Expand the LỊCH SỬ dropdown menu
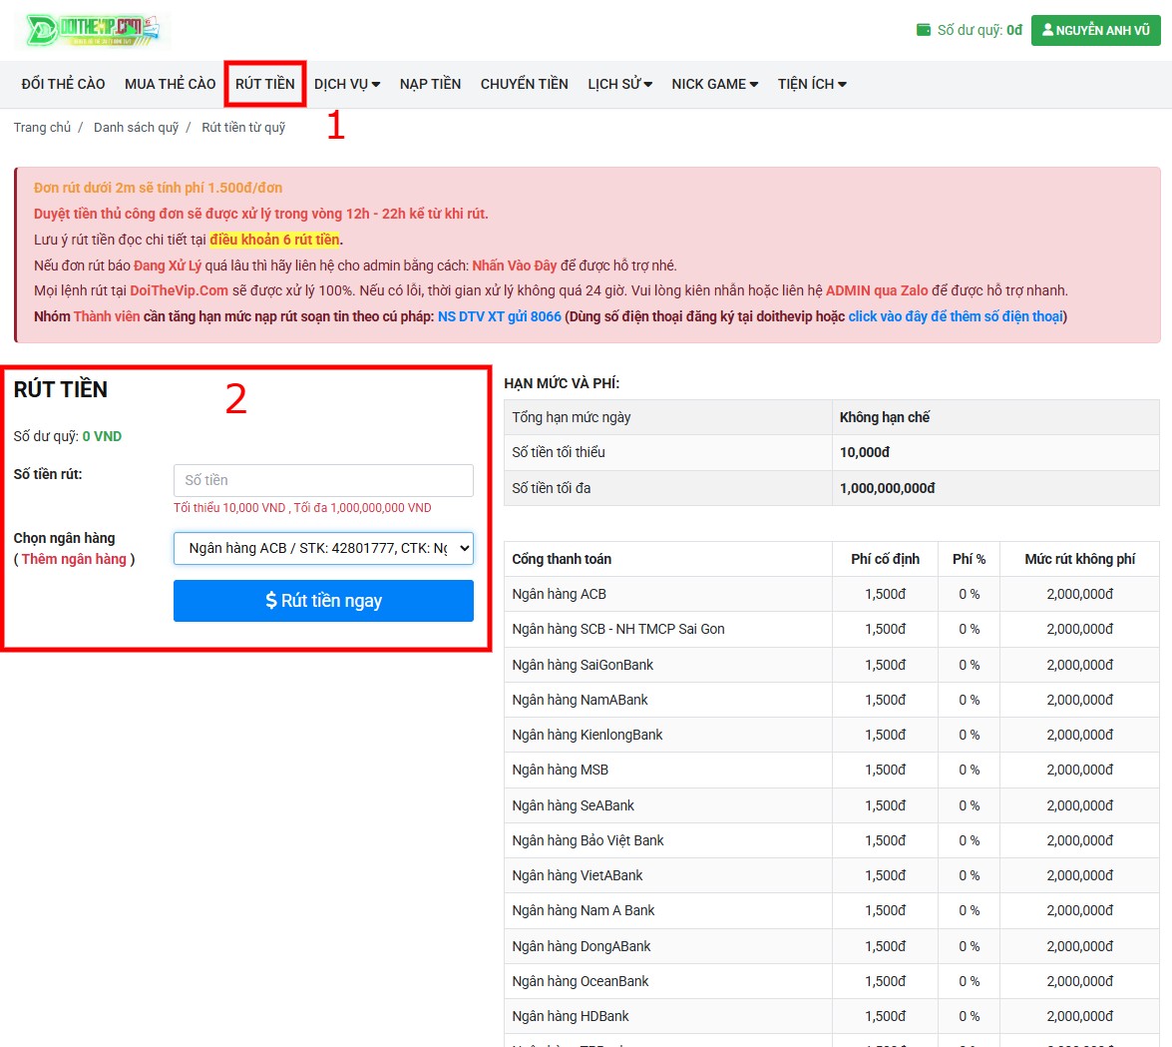The height and width of the screenshot is (1047, 1172). [x=619, y=84]
